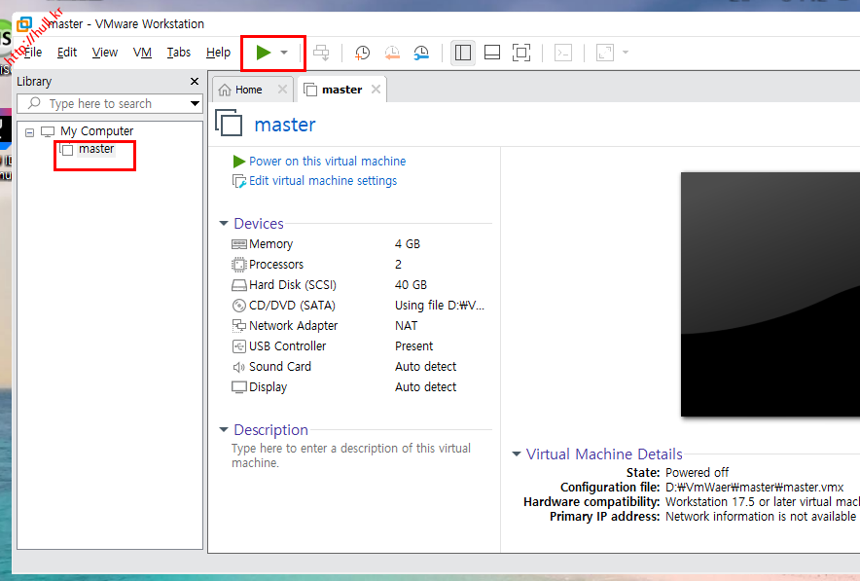This screenshot has width=860, height=581.
Task: Click Power on this virtual machine link
Action: [x=327, y=162]
